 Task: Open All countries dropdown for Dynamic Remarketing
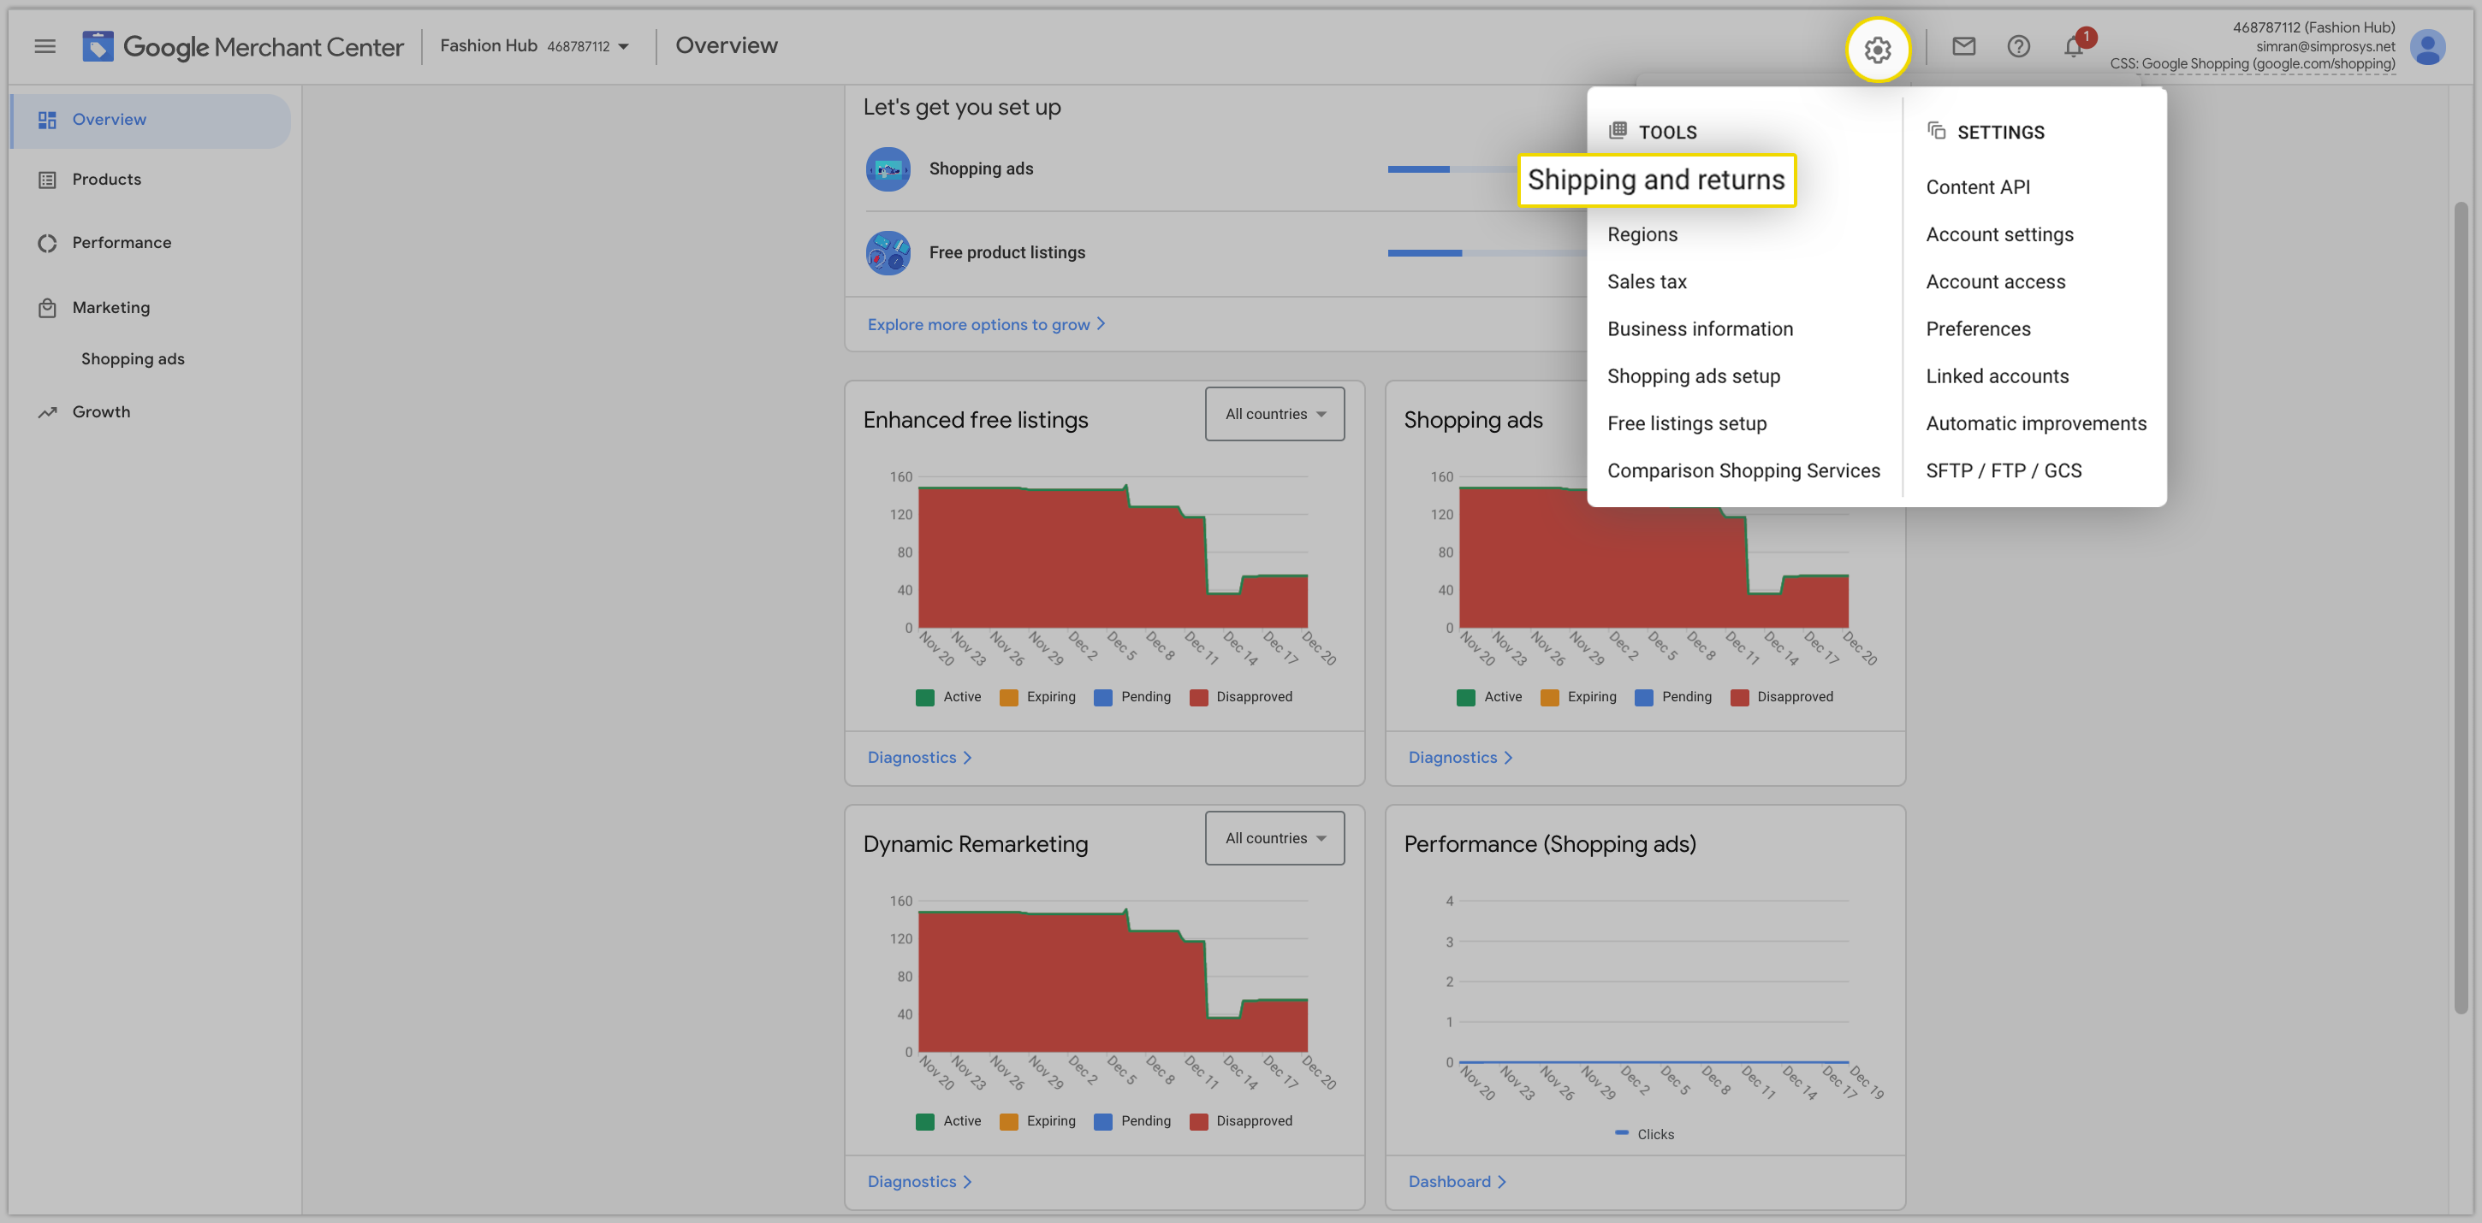pos(1274,838)
